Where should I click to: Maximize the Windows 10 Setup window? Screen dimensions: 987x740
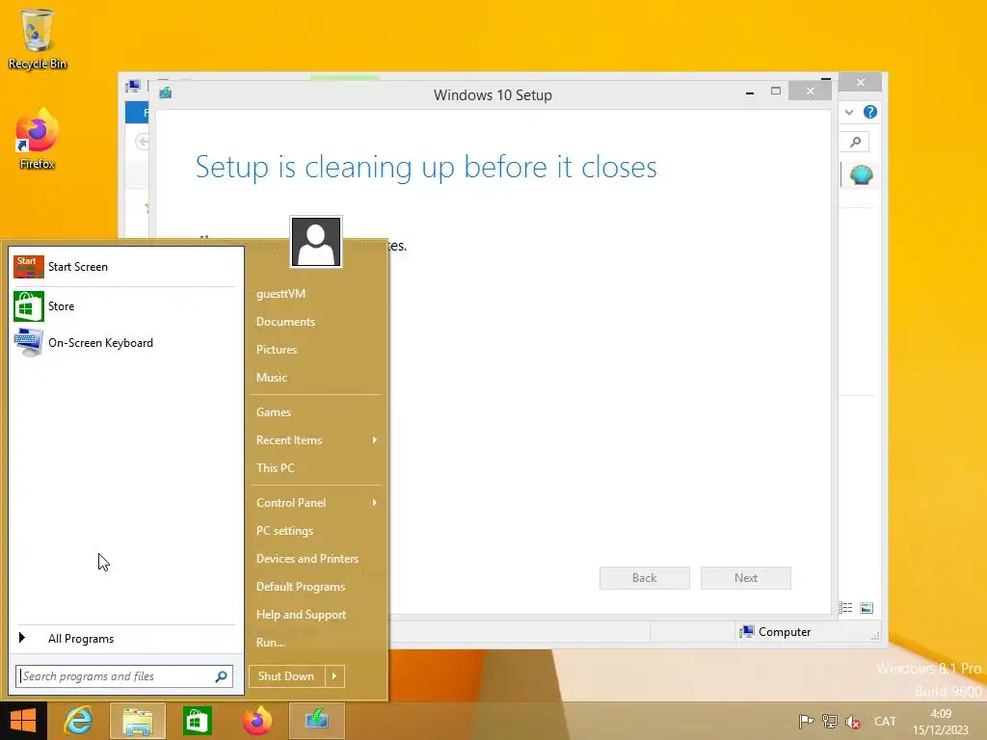(776, 92)
